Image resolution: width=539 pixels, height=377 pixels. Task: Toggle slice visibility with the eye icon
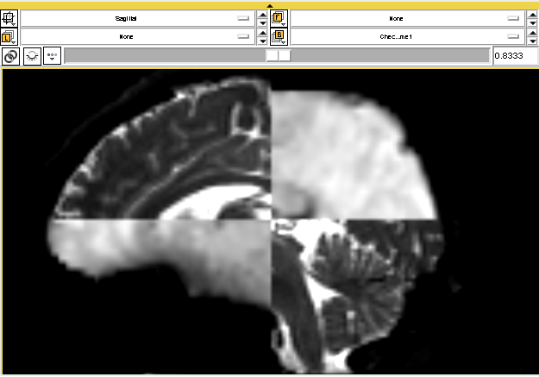coord(32,56)
